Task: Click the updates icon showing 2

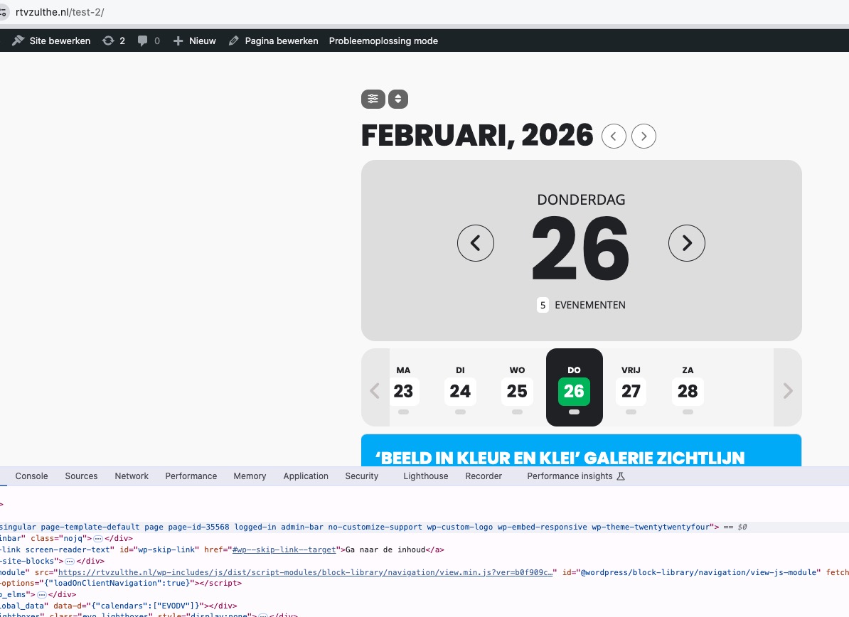Action: point(114,41)
